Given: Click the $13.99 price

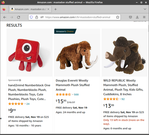Looking at the screenshot, I should [109, 106].
